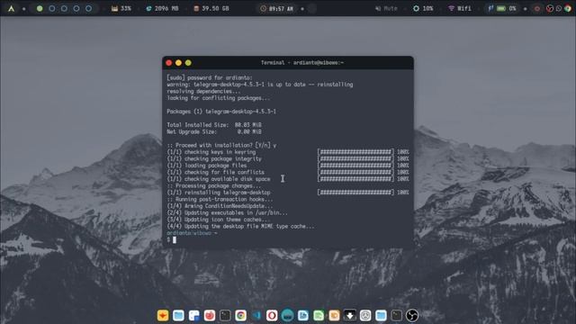Image resolution: width=576 pixels, height=324 pixels.
Task: Click the 'Total Installed Size' line
Action: click(214, 125)
